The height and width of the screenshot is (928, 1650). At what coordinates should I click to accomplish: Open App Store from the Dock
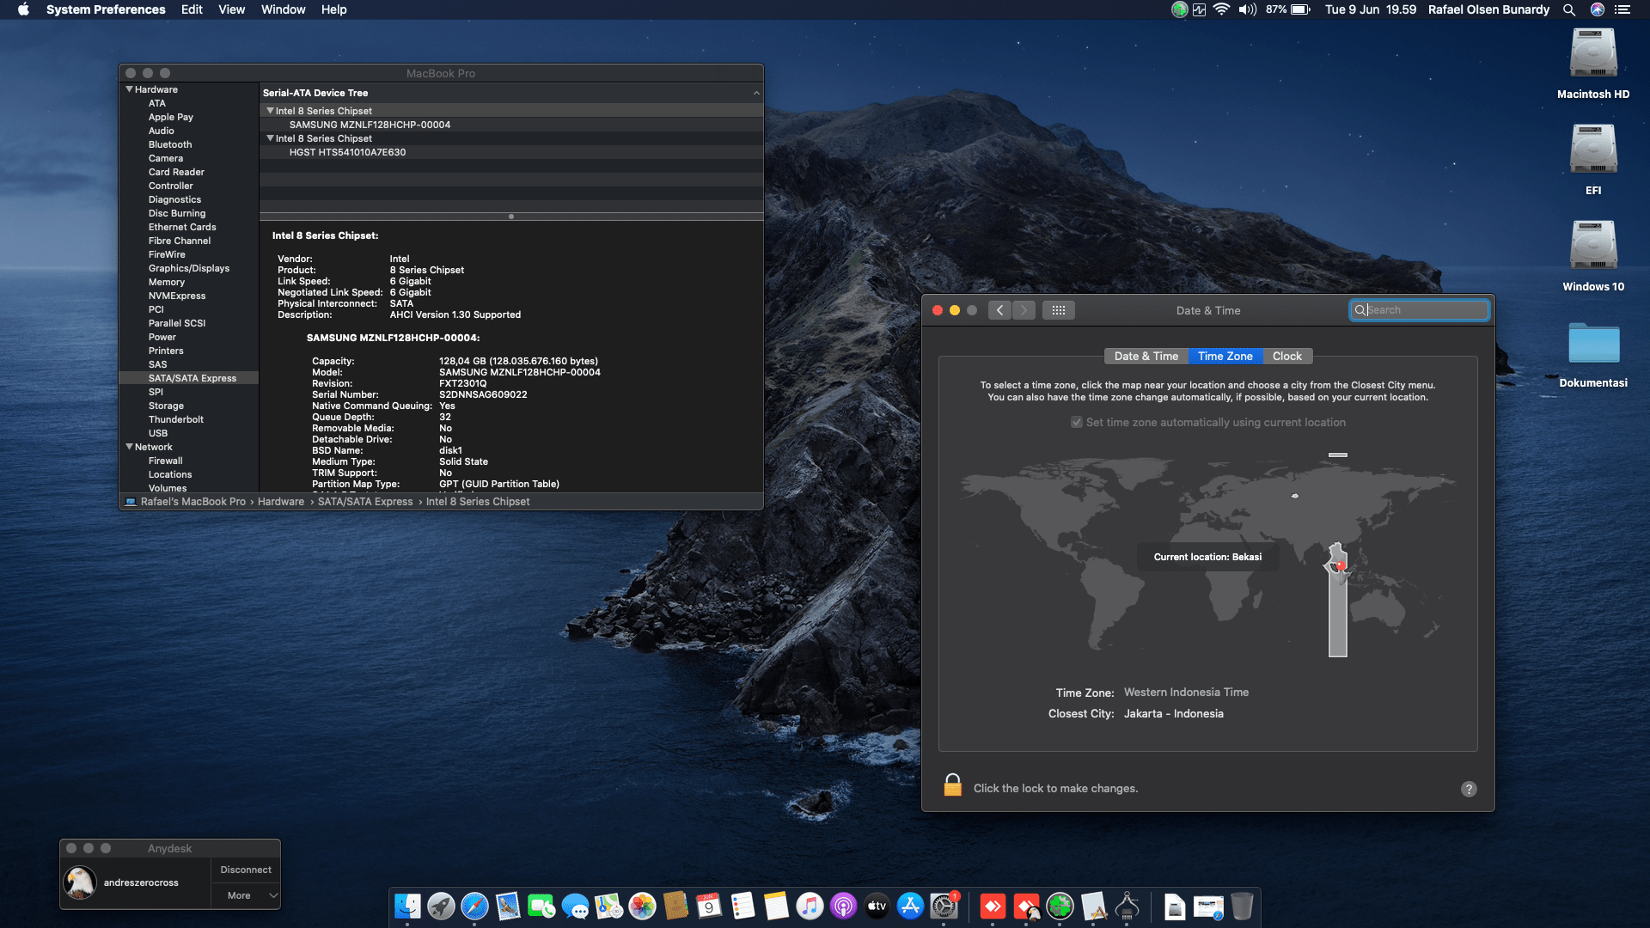pyautogui.click(x=910, y=906)
